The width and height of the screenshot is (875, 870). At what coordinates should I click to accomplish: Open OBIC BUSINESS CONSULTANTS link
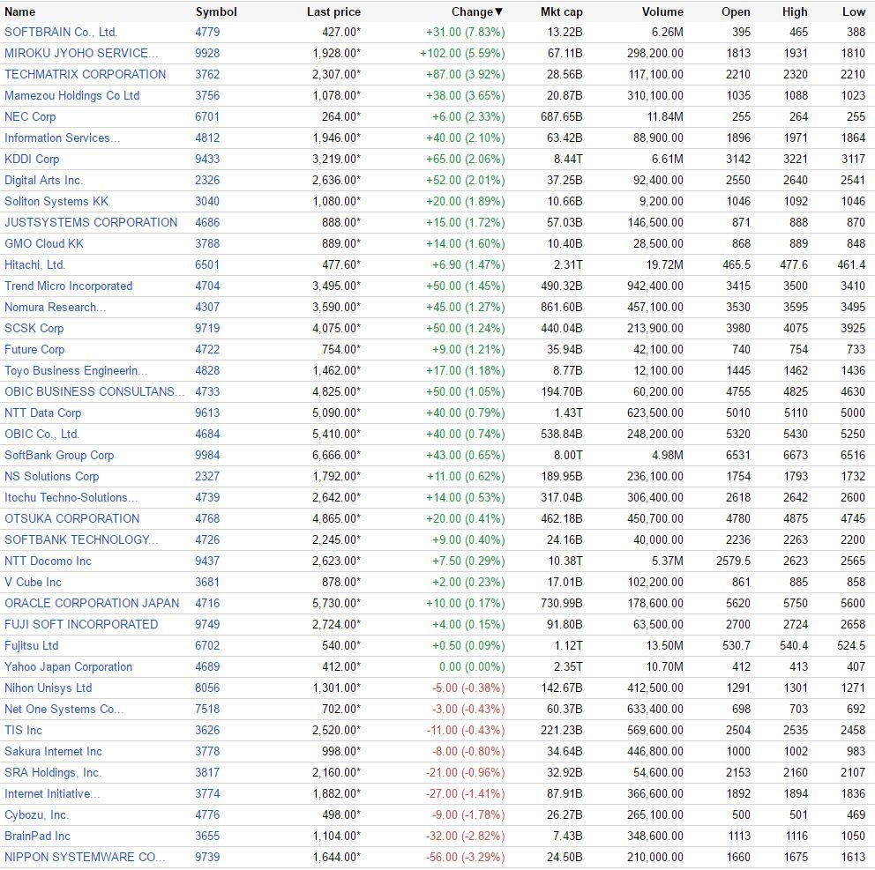click(94, 392)
